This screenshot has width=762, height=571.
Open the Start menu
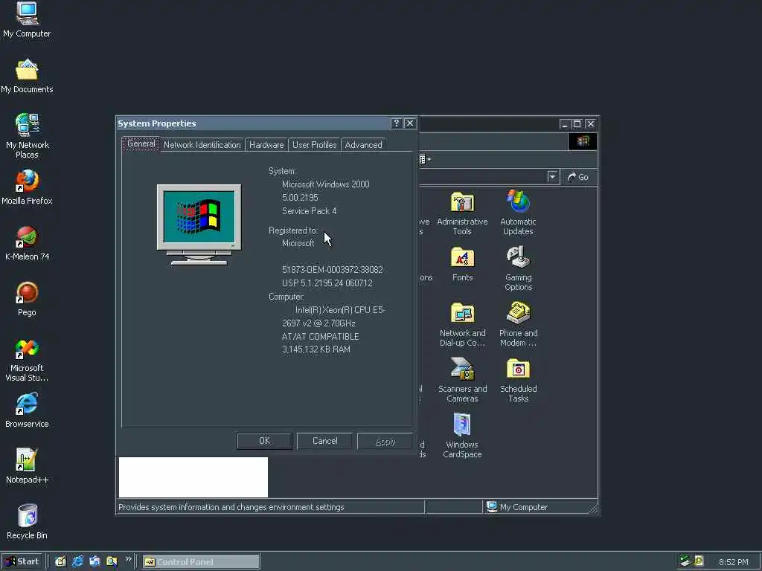[x=22, y=562]
